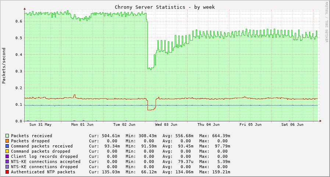The width and height of the screenshot is (330, 177).
Task: Click the Command packets received Max value 97.79m
Action: click(x=222, y=146)
